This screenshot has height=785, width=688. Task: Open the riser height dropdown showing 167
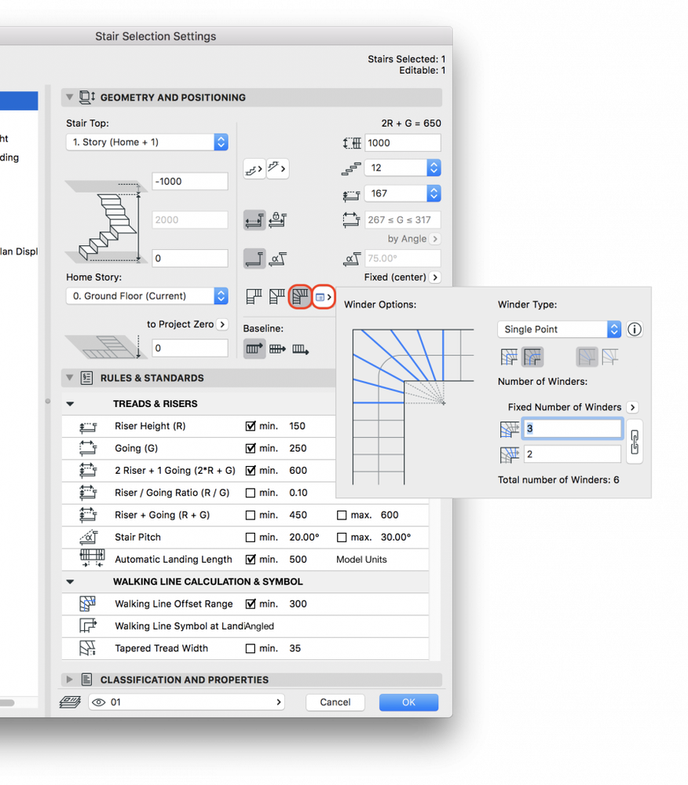coord(403,194)
